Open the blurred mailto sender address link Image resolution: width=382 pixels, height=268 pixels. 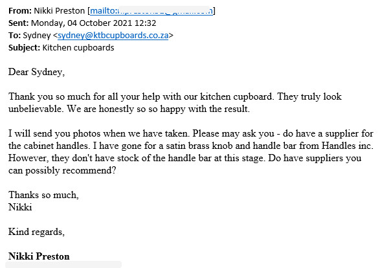(152, 11)
